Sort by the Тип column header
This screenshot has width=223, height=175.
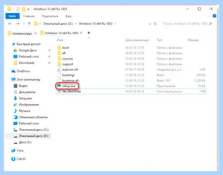coord(160,40)
